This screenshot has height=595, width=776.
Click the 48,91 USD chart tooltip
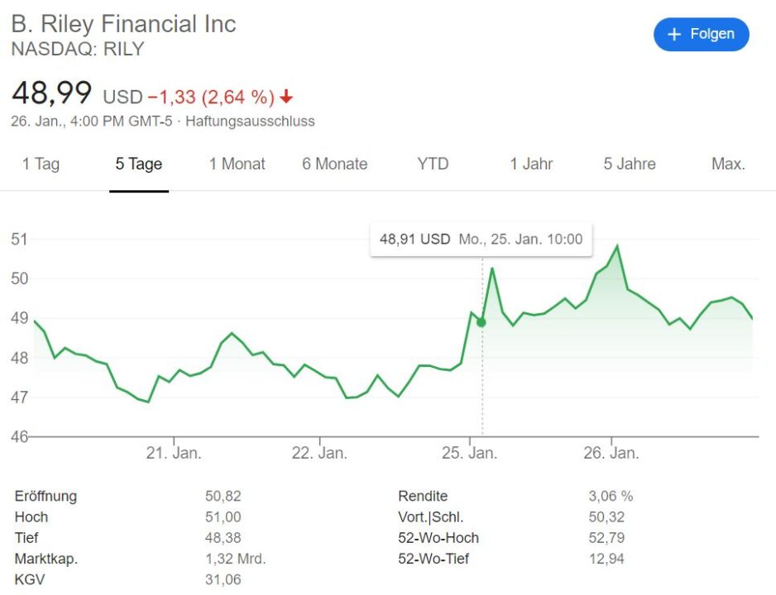481,240
